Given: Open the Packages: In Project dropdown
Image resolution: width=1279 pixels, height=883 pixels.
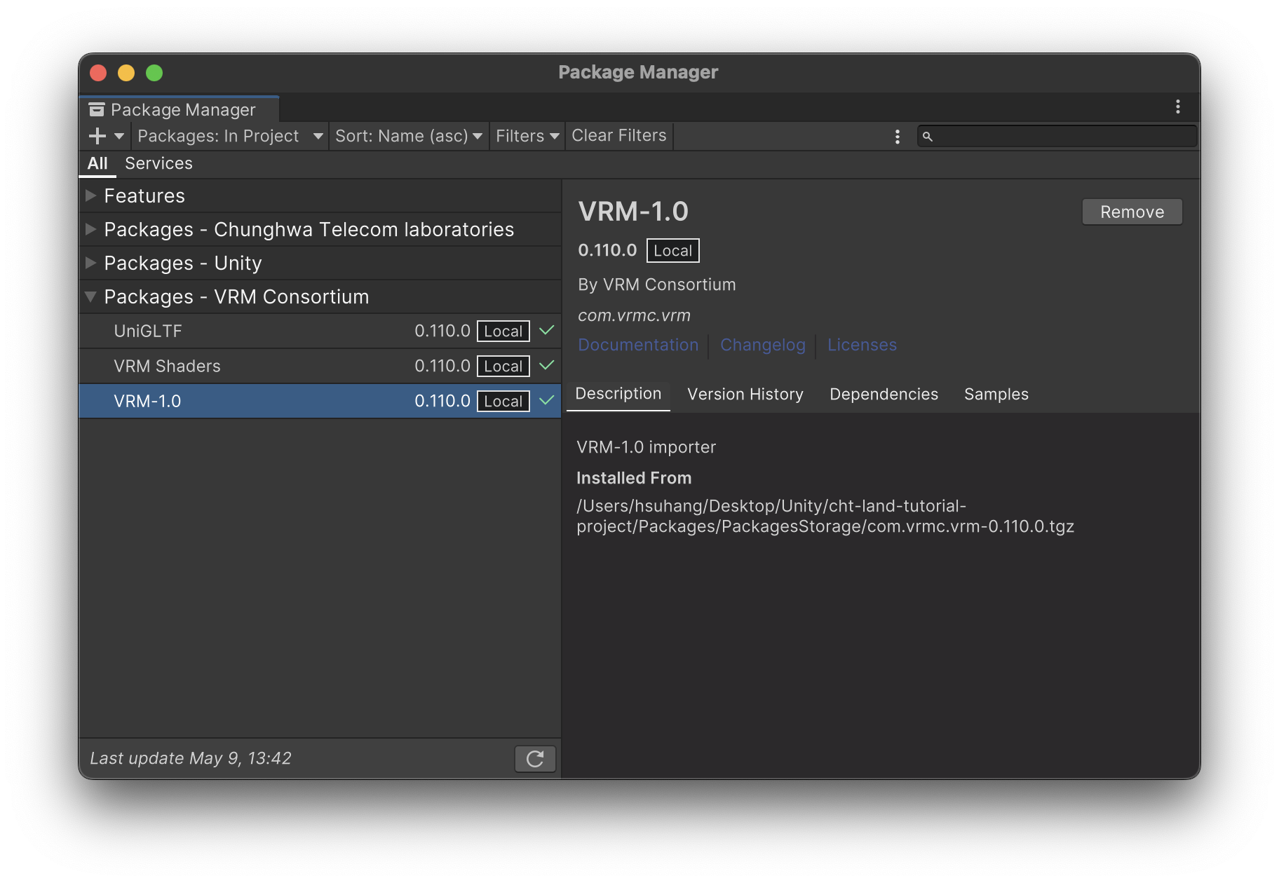Looking at the screenshot, I should tap(230, 136).
